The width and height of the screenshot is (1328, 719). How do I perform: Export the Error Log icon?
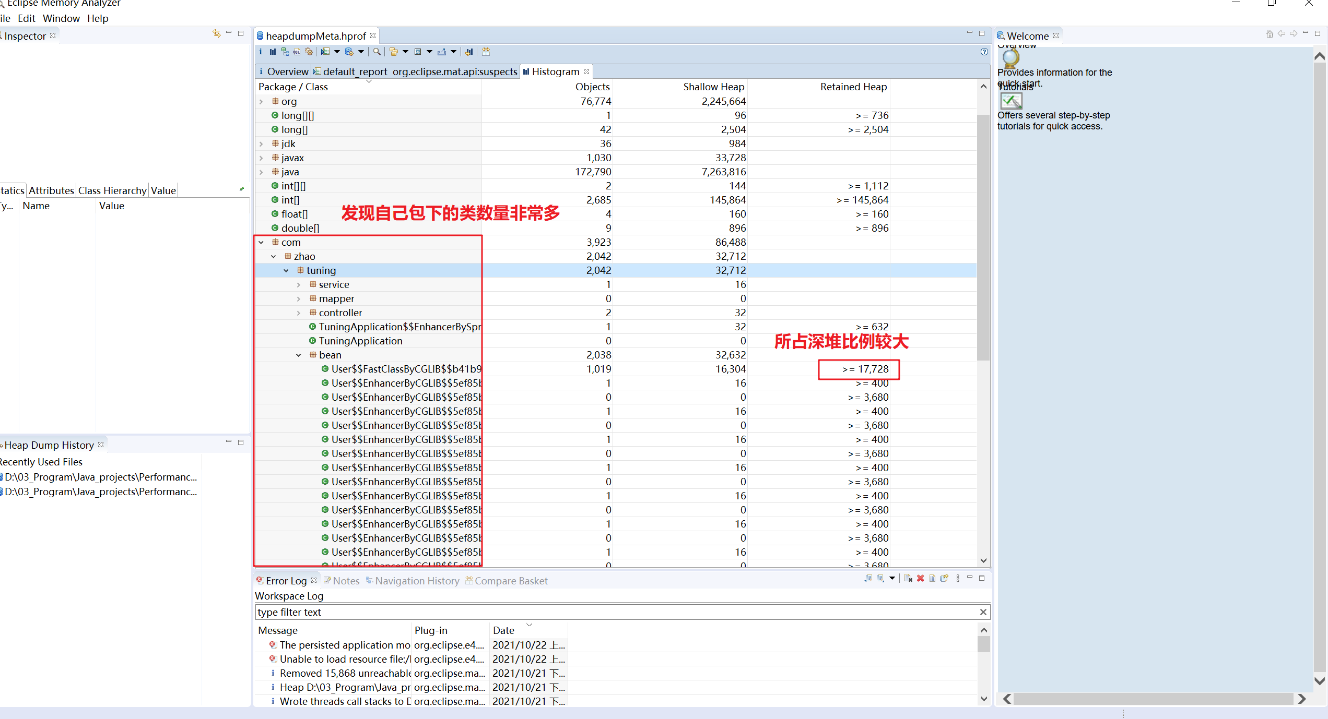pyautogui.click(x=868, y=578)
